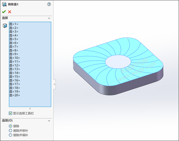This screenshot has width=179, height=141.
Task: Click the green checkmark to confirm
Action: pos(4,12)
